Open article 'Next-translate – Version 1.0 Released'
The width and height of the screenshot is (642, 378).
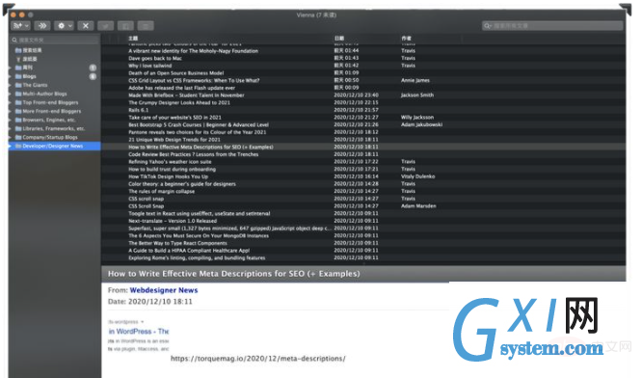(173, 221)
